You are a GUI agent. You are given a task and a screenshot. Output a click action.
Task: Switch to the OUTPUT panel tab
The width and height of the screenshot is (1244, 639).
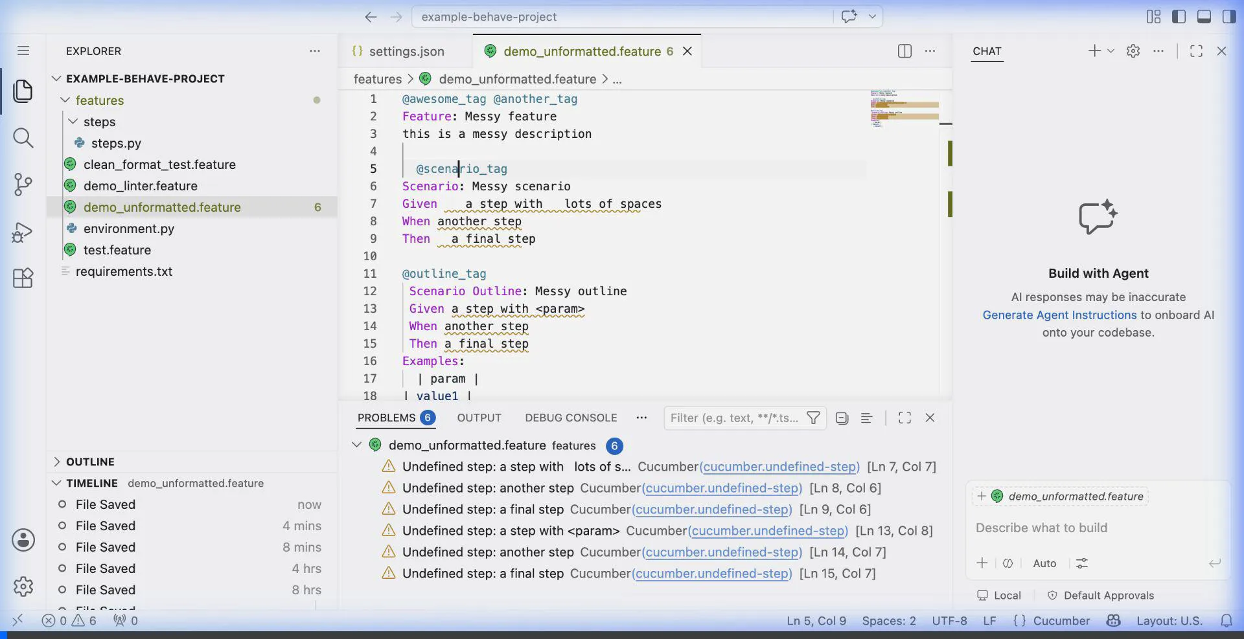[x=479, y=418]
